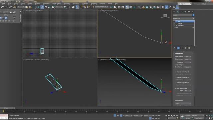Image resolution: width=213 pixels, height=120 pixels.
Task: Toggle the Extrude modifier eye icon
Action: (174, 23)
